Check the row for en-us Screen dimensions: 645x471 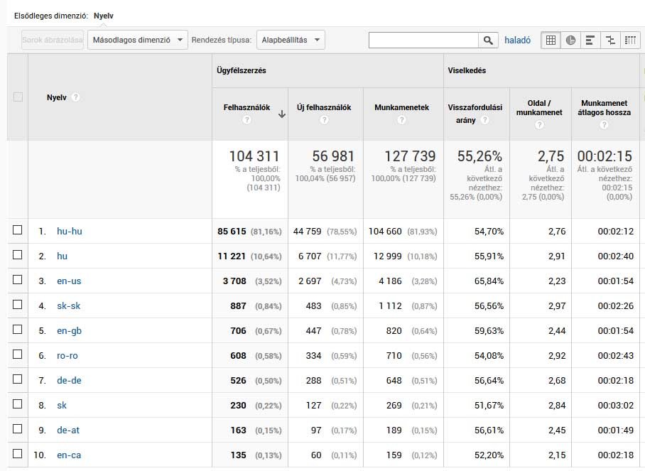16,281
